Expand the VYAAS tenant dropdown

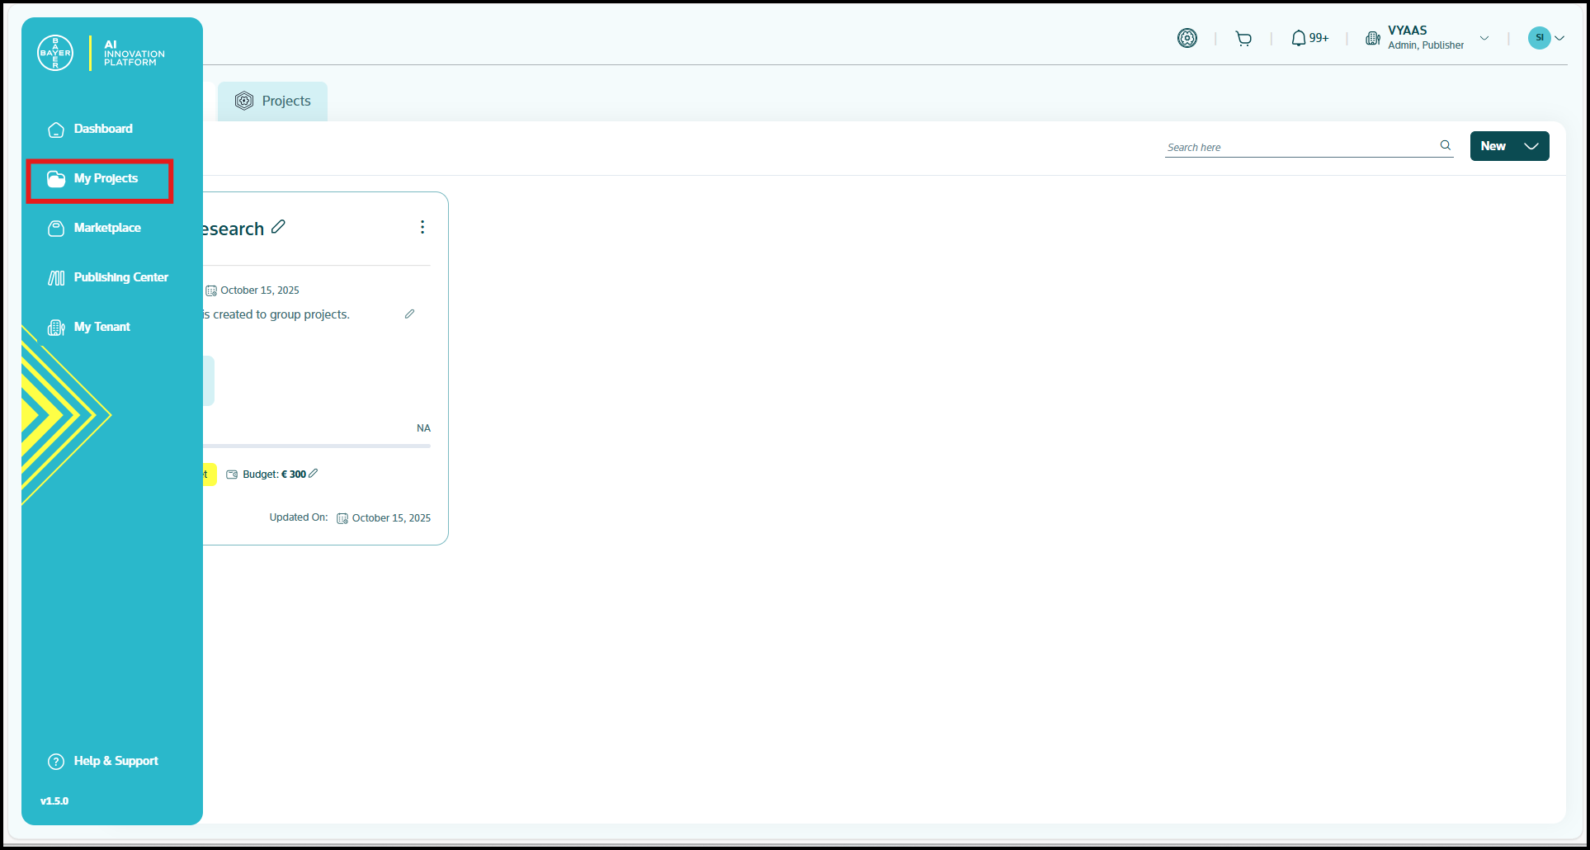coord(1484,38)
